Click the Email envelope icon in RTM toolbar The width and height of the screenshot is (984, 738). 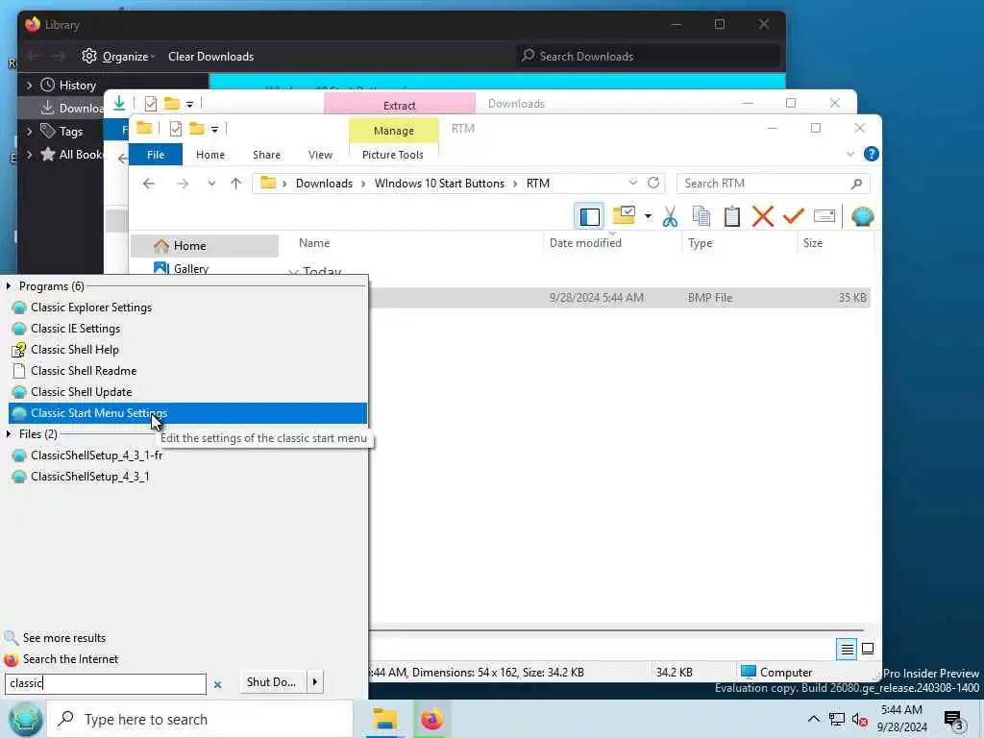(x=824, y=216)
